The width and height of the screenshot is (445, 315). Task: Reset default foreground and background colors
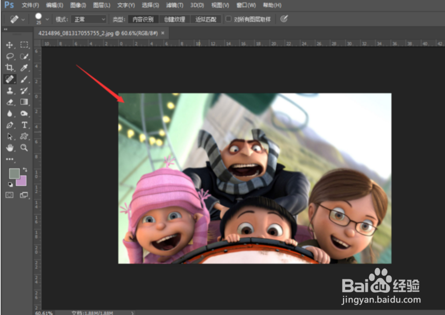click(10, 185)
